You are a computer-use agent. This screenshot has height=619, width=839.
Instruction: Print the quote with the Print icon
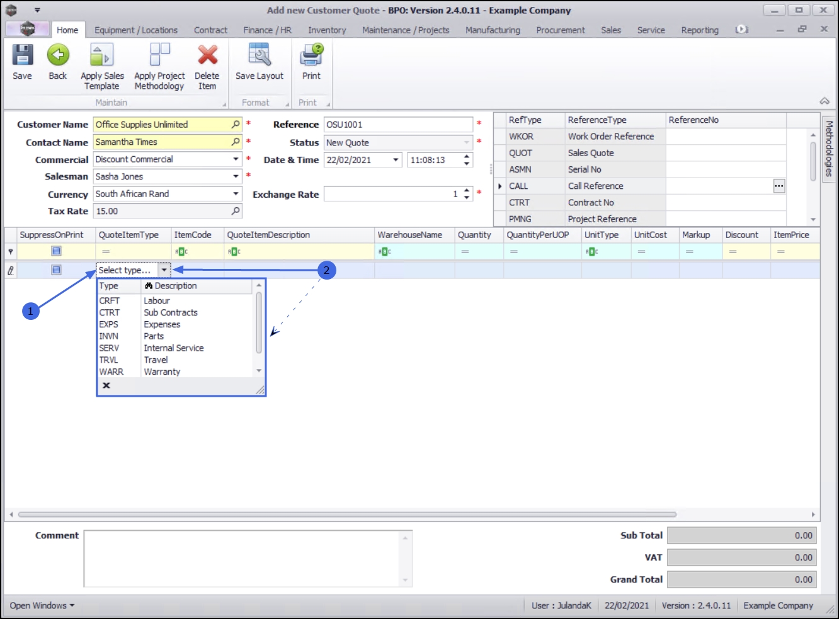311,55
